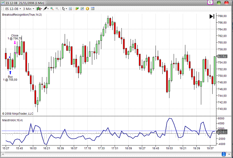233x158 pixels.
Task: Click the 740,00 price axis label
Action: click(x=222, y=109)
